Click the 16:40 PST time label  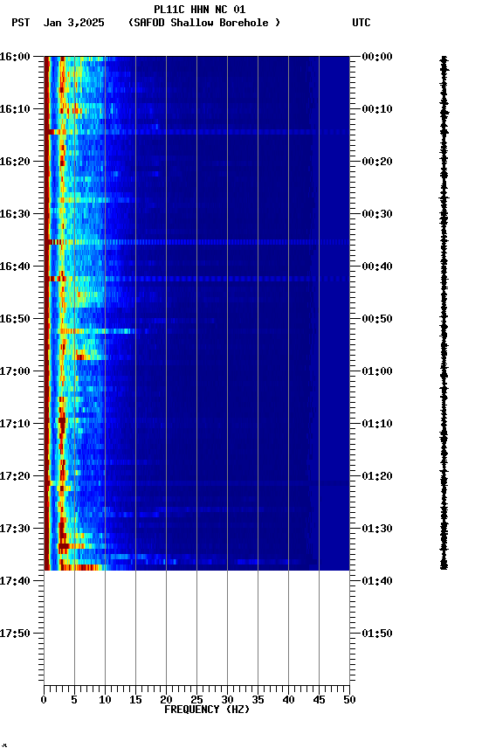tap(15, 267)
